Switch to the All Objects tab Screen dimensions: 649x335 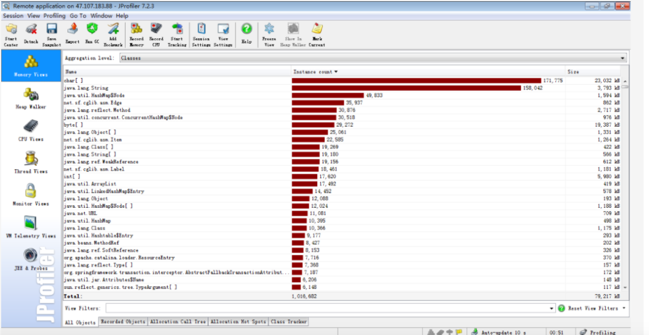[x=81, y=322]
